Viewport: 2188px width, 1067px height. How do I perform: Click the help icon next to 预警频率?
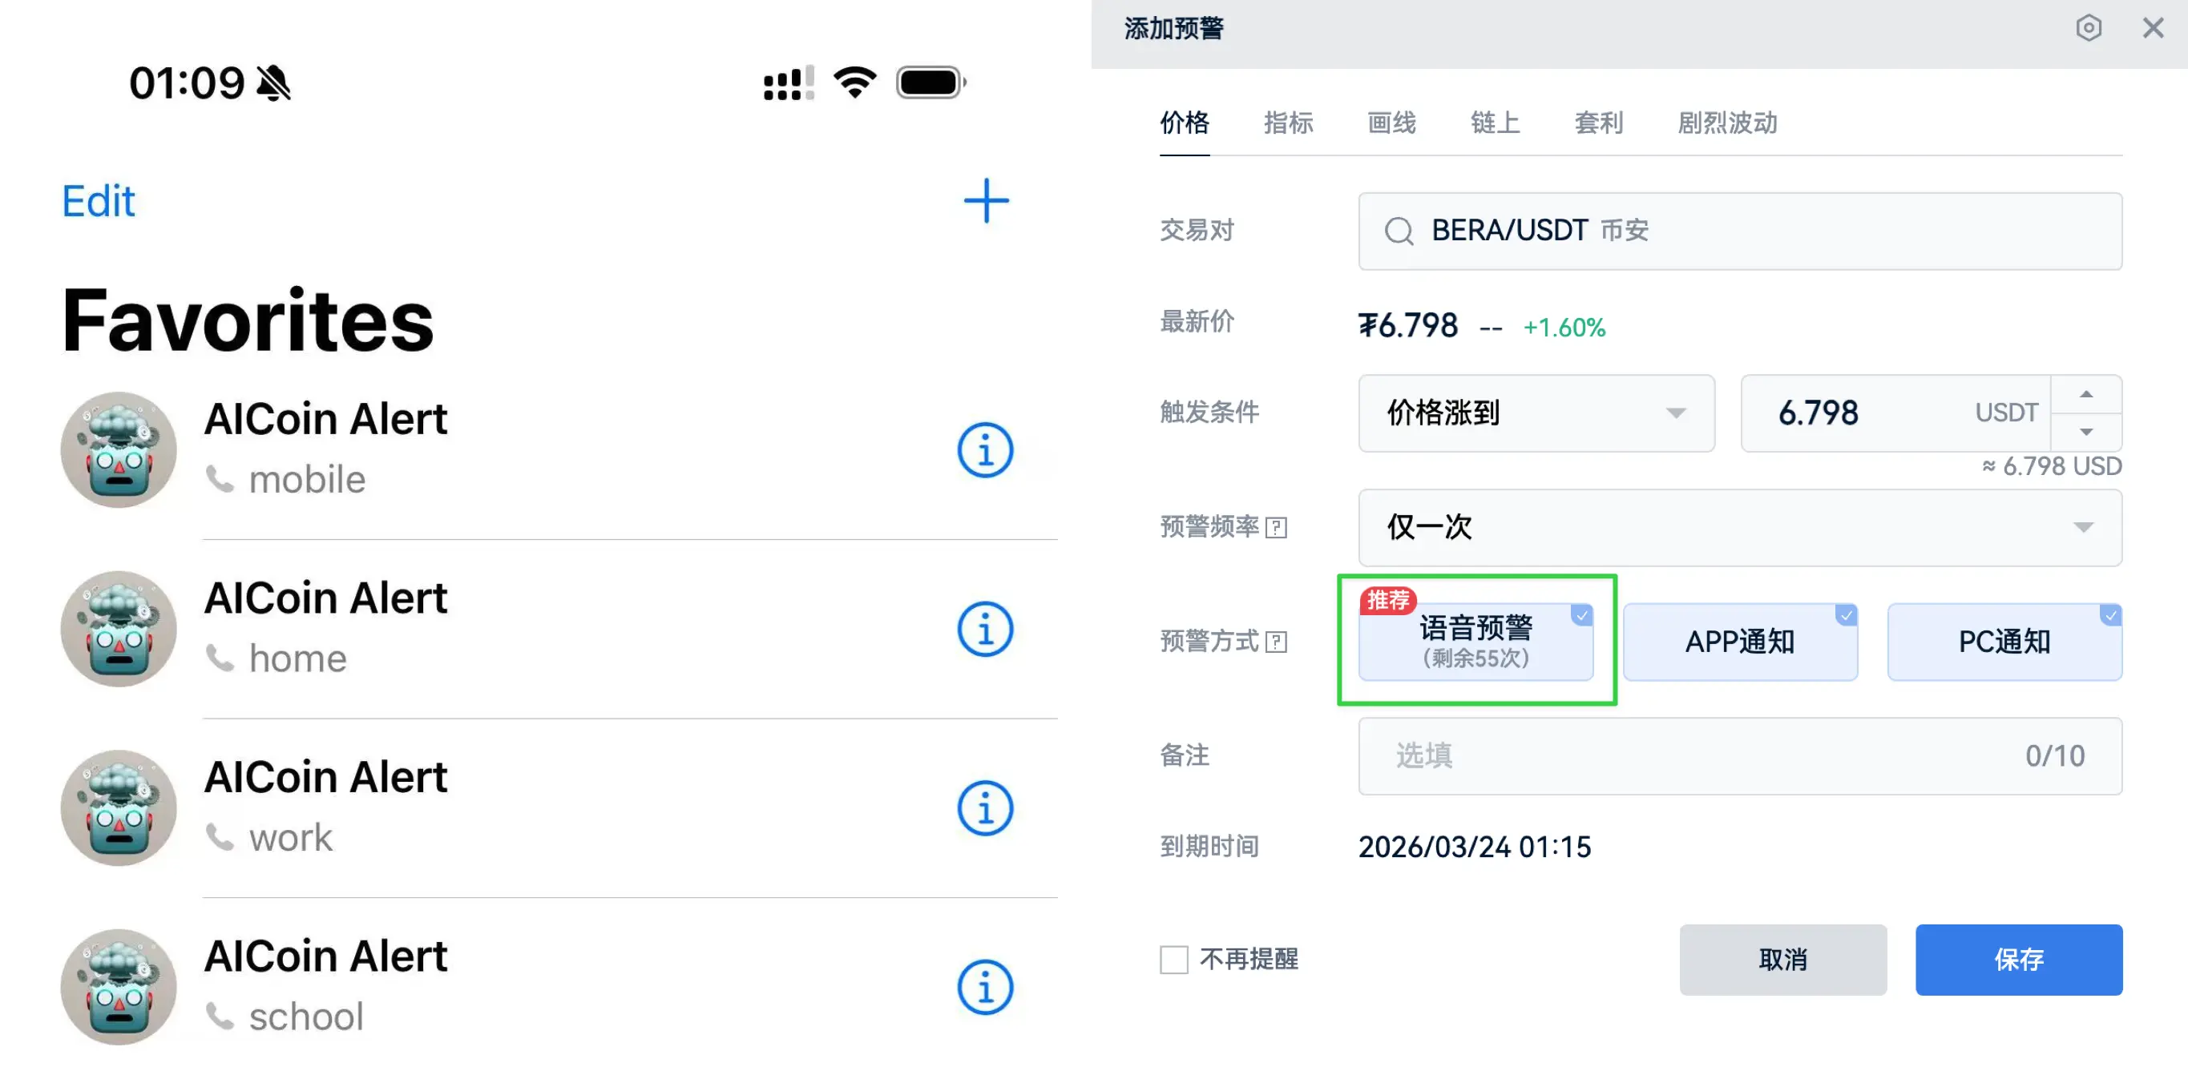1278,527
